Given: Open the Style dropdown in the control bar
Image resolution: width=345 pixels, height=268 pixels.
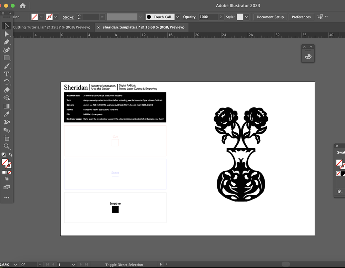Looking at the screenshot, I should [246, 17].
